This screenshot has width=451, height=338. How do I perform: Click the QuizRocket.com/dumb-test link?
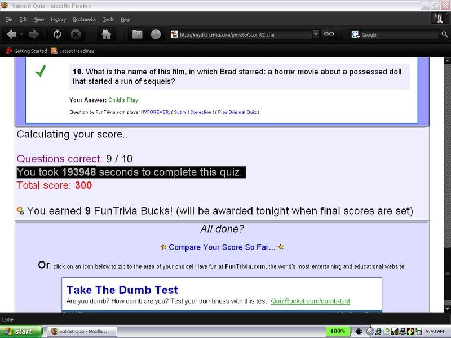tap(311, 301)
